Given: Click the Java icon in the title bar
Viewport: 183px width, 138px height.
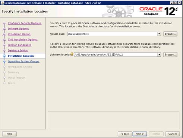Looking at the screenshot, I should 2,3.
